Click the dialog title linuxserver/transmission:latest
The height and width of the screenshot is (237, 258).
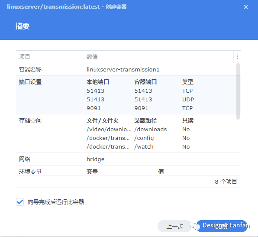[x=53, y=7]
